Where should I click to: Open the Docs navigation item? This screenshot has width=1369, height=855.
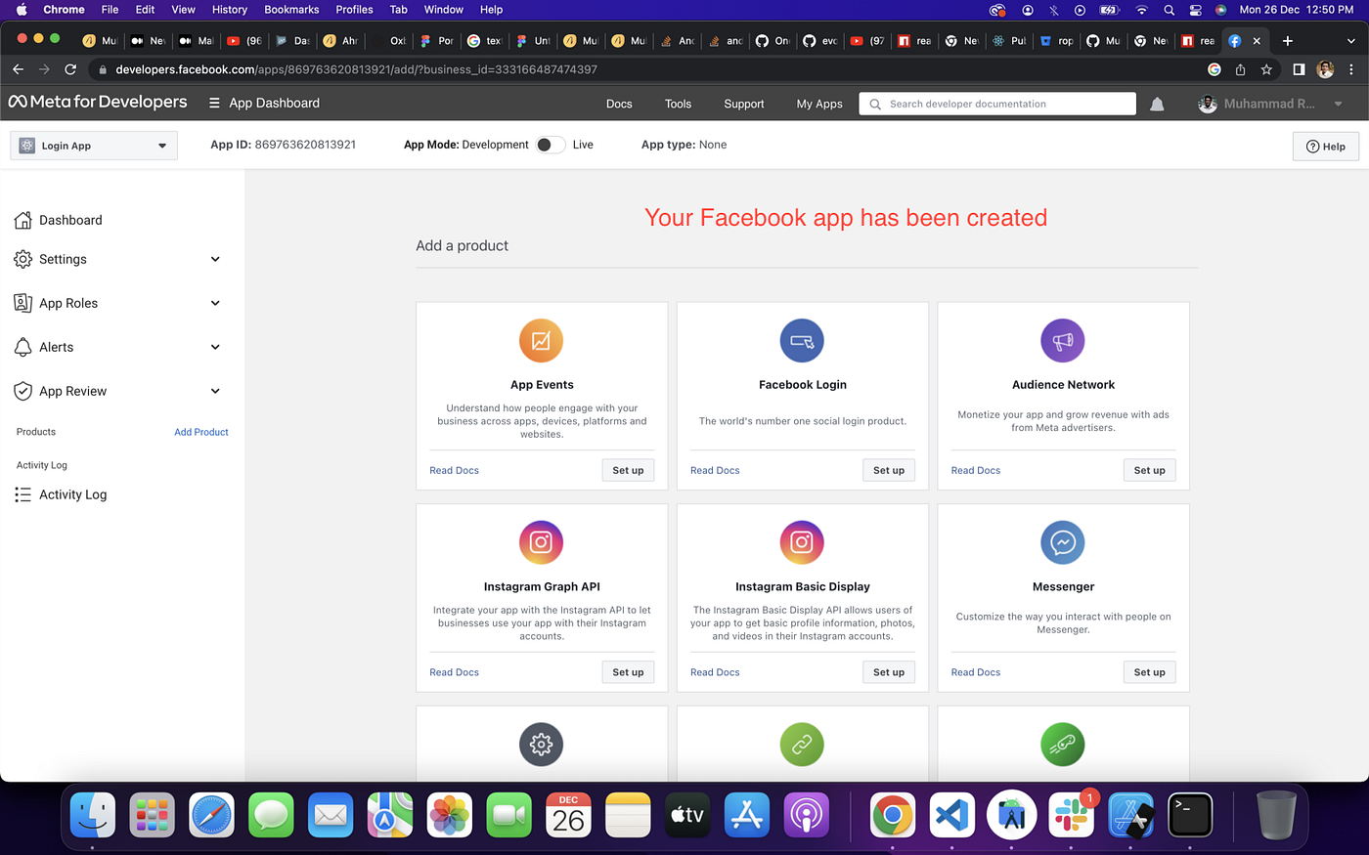619,104
